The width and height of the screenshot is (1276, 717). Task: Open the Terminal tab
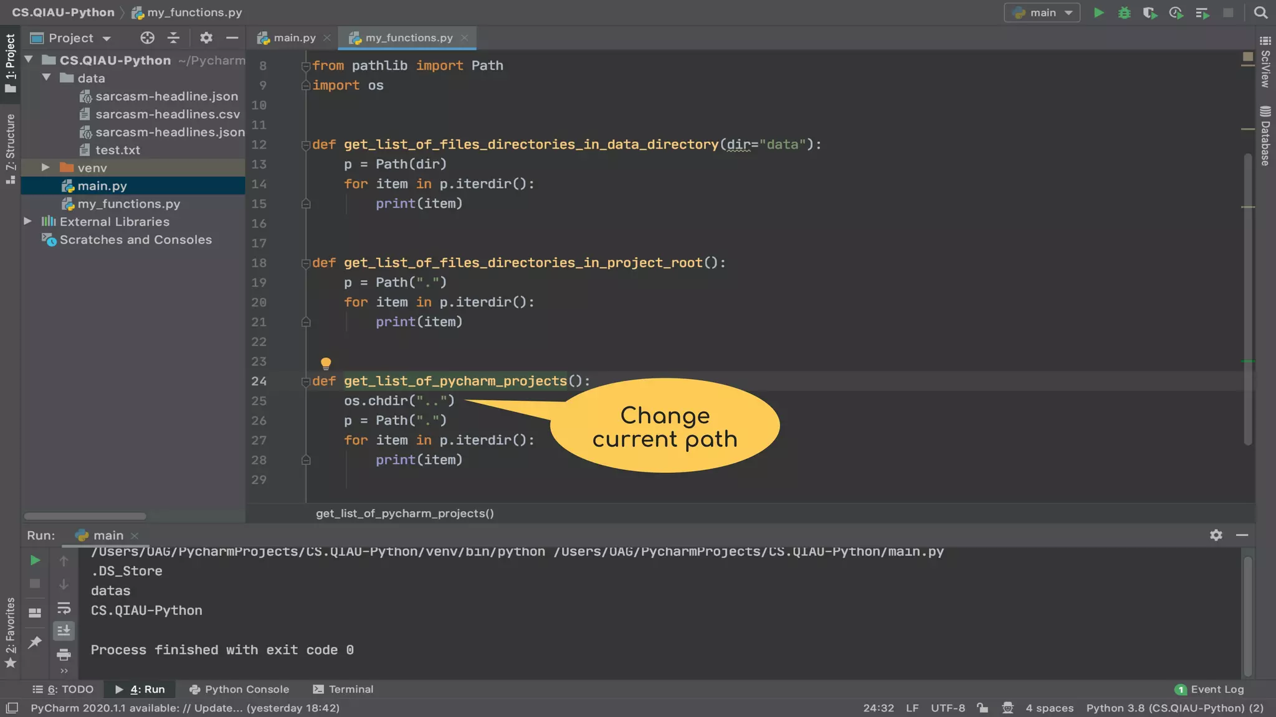tap(343, 689)
